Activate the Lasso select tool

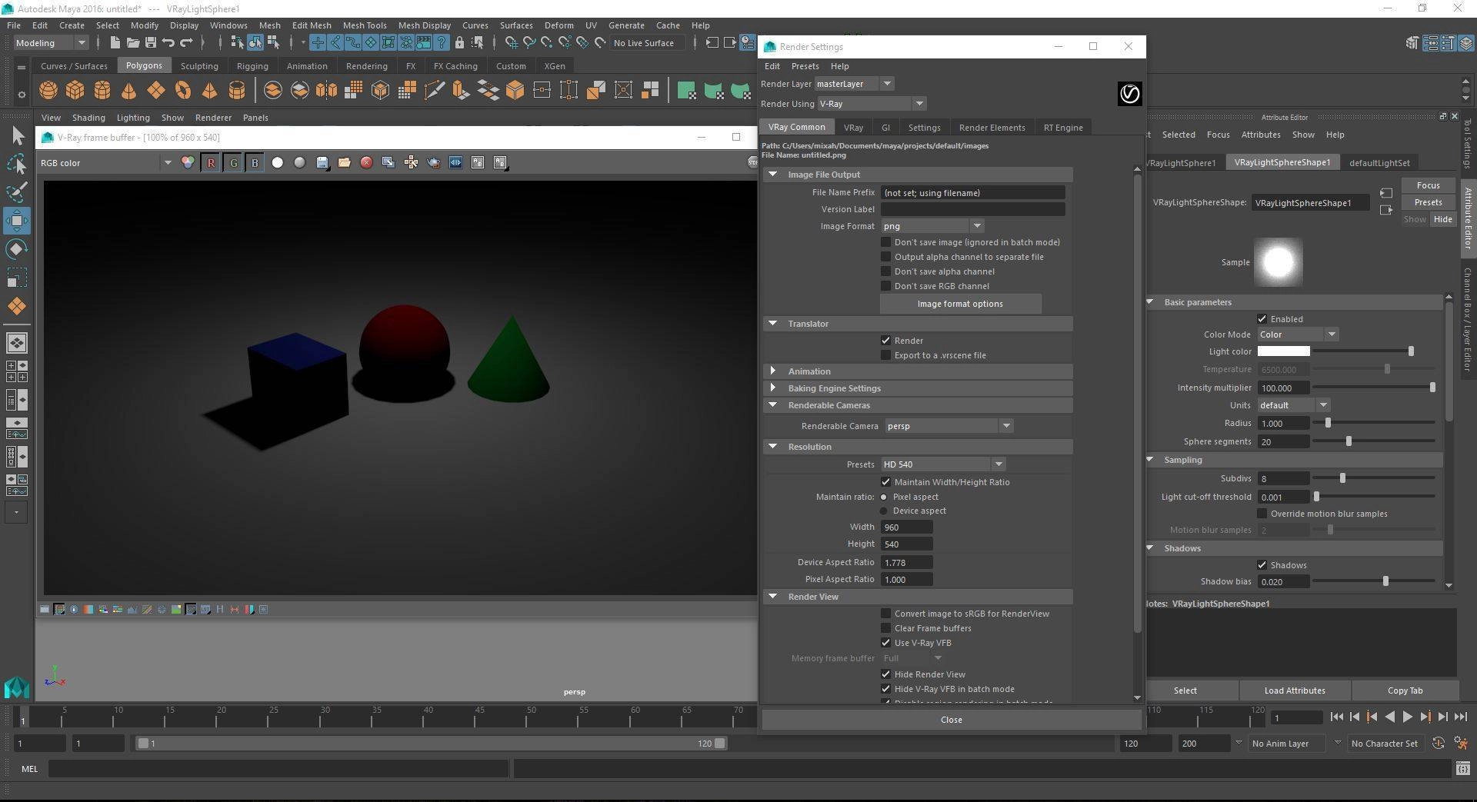coord(17,164)
